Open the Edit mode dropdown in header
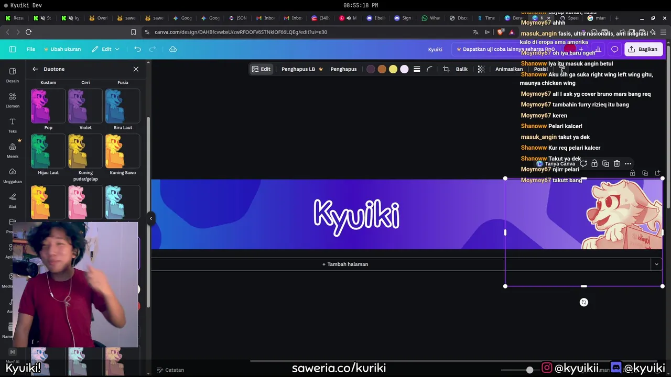This screenshot has width=671, height=377. 106,49
